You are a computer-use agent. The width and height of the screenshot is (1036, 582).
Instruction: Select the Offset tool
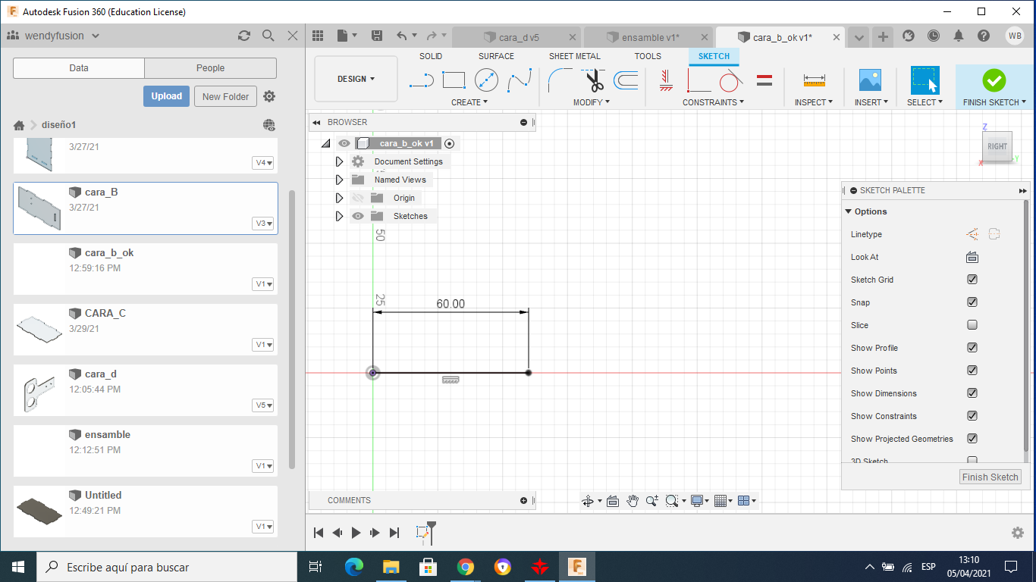click(x=626, y=80)
